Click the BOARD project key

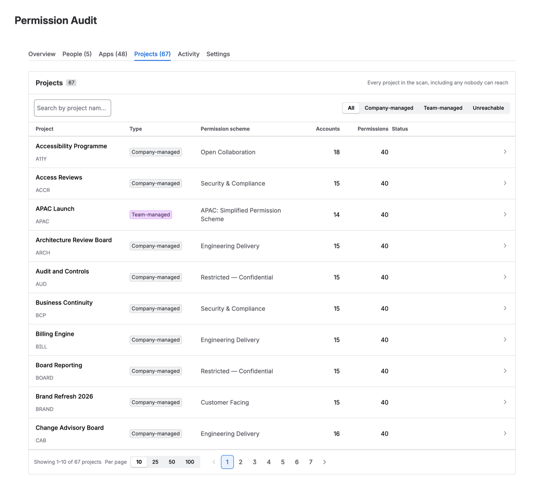pos(45,378)
